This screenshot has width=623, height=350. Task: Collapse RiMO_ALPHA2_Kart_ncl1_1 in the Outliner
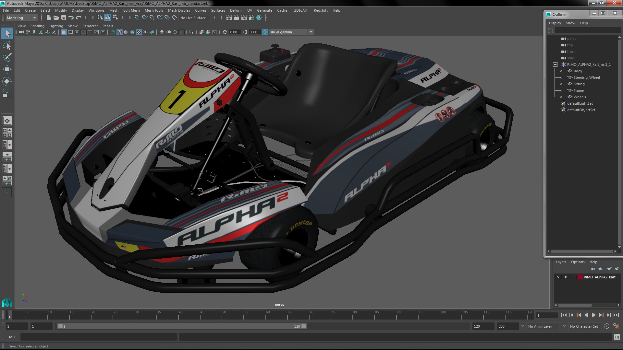click(x=555, y=64)
